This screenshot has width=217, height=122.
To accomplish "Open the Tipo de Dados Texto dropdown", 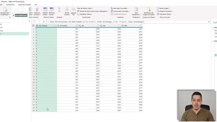I will [85, 8].
